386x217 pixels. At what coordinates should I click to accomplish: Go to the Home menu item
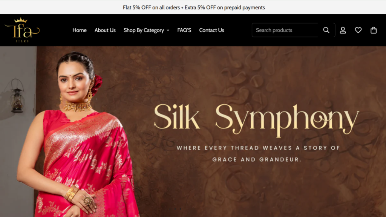click(80, 30)
